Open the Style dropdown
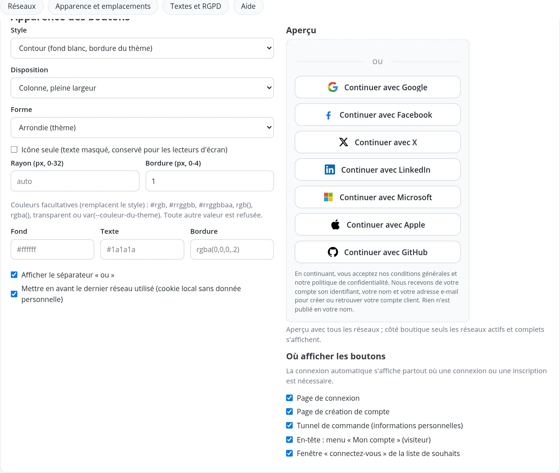The image size is (560, 473). pyautogui.click(x=142, y=48)
